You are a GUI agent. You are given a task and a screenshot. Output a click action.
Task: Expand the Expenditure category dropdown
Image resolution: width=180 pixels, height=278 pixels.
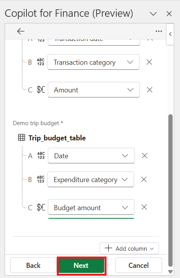pyautogui.click(x=91, y=179)
